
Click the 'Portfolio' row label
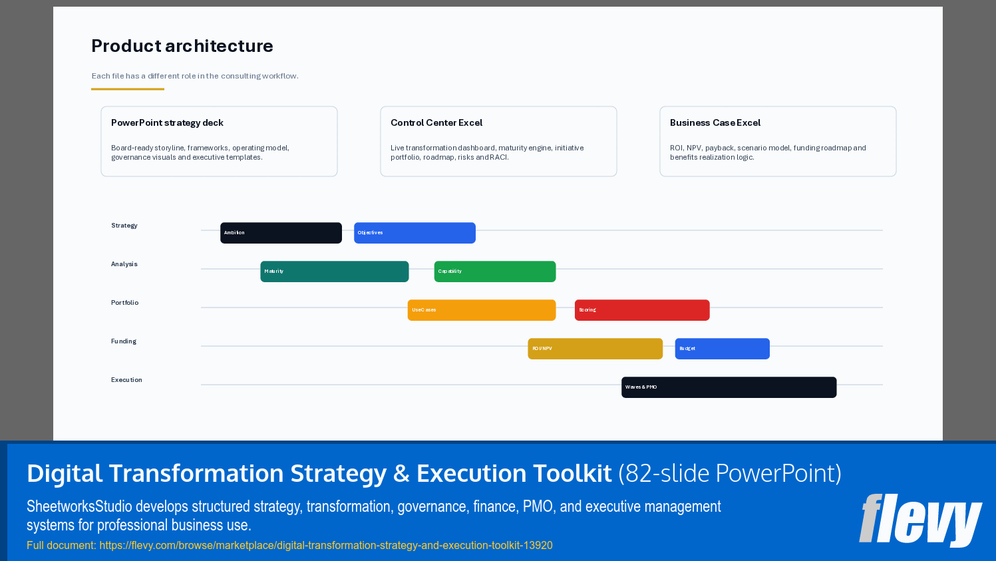[125, 303]
